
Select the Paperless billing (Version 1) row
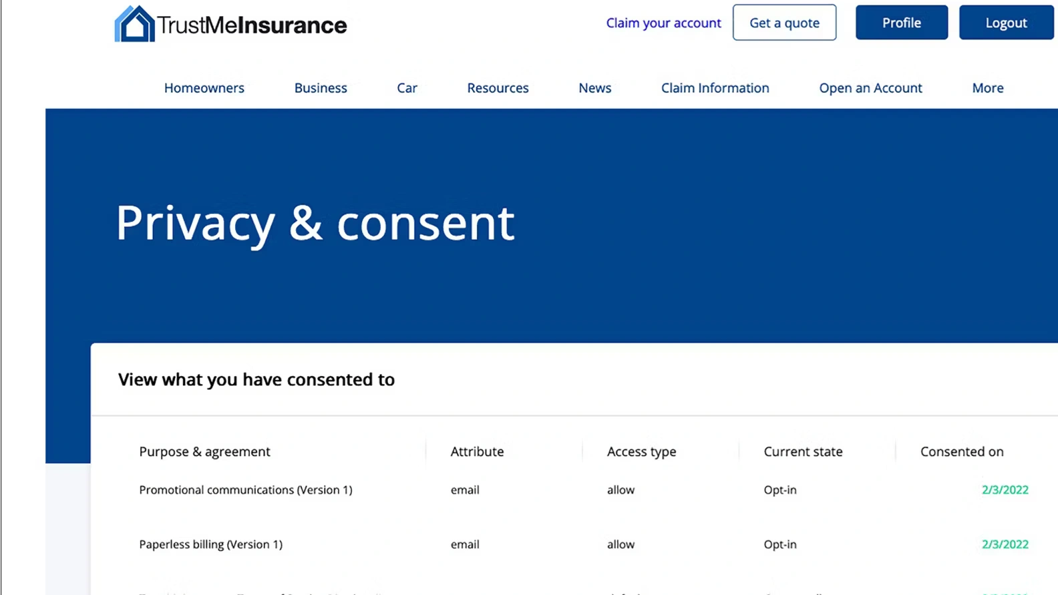click(x=210, y=545)
